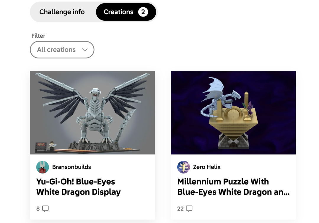Click the comment icon next to 8
Viewport: 319px width, 223px height.
(x=45, y=209)
